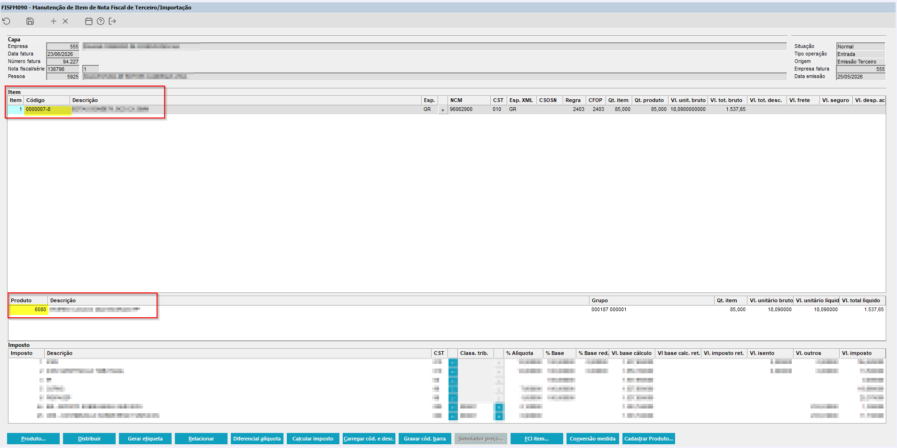Click the CSOSN column header
This screenshot has height=448, width=897.
point(549,100)
